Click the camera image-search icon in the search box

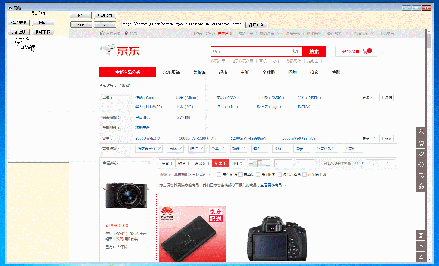pos(295,51)
